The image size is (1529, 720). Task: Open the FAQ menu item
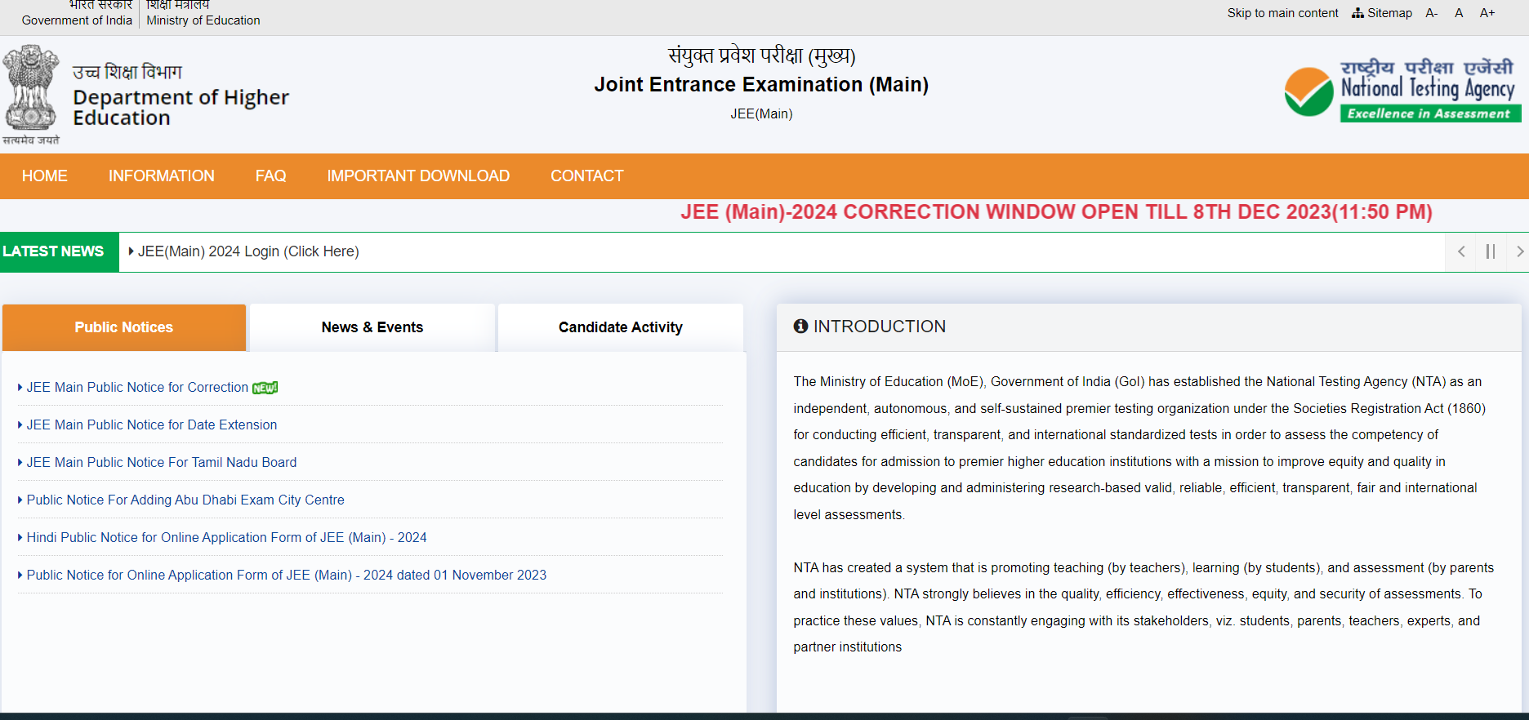271,176
